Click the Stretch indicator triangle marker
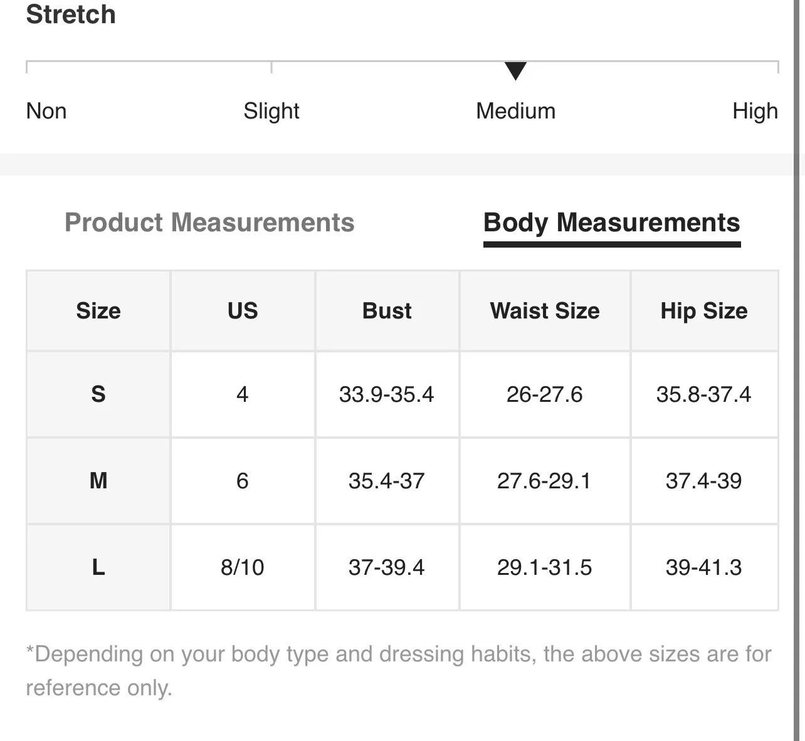This screenshot has height=741, width=805. (515, 71)
